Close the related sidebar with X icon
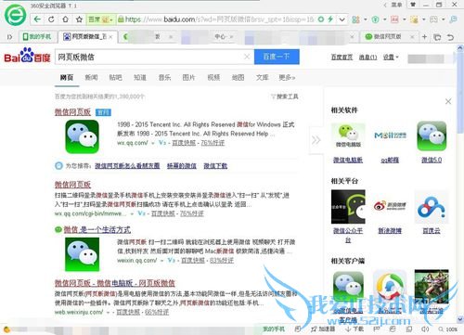The height and width of the screenshot is (335, 464). point(448,101)
